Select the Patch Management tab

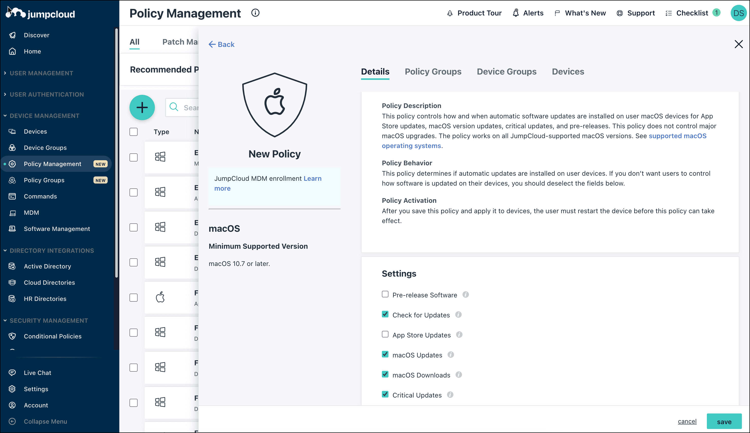click(x=180, y=42)
